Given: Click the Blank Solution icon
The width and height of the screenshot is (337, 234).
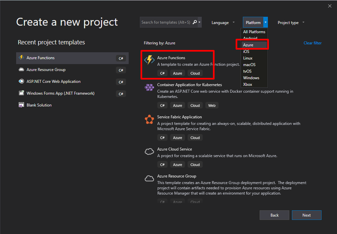Looking at the screenshot, I should pos(21,105).
